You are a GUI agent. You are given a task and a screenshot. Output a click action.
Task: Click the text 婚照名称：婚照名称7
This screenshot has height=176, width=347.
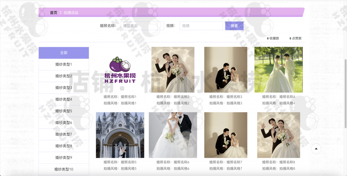point(226,162)
